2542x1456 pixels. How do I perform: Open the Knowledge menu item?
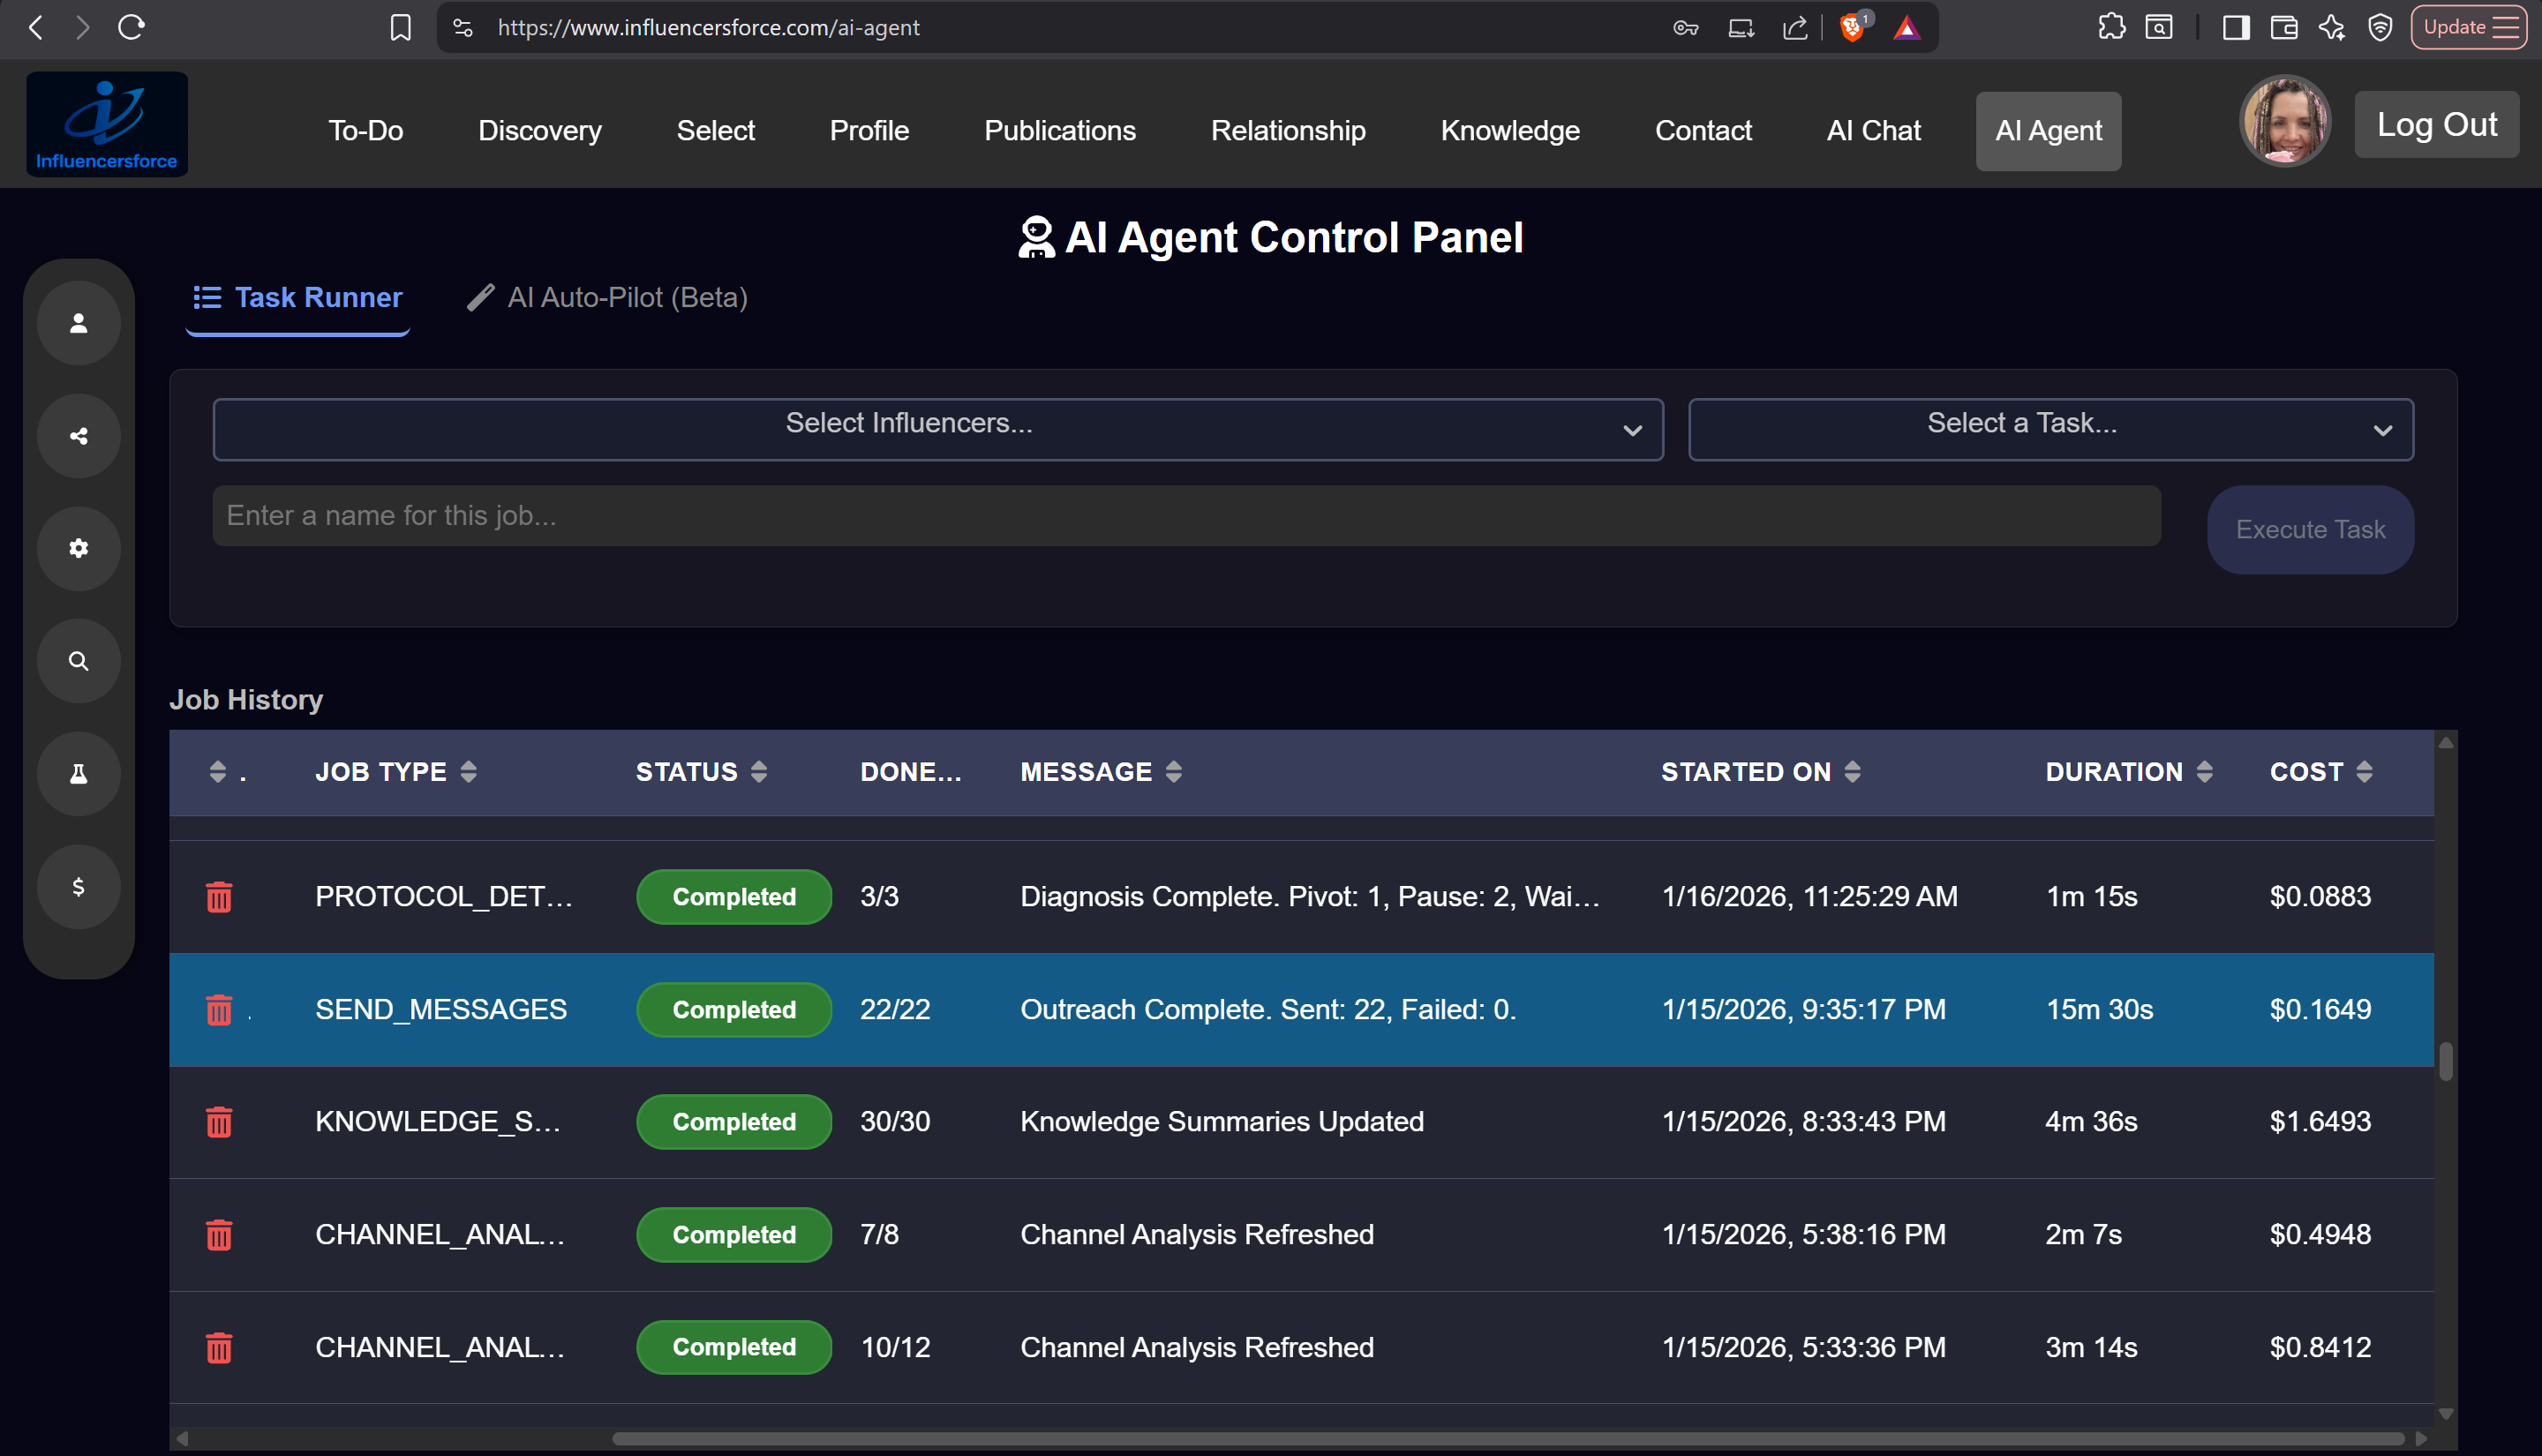tap(1509, 130)
